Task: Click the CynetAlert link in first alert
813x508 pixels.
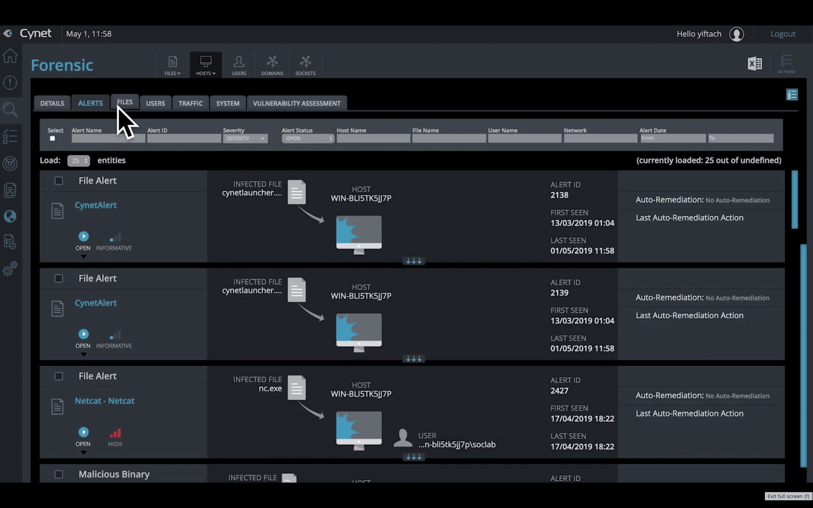Action: click(x=95, y=204)
